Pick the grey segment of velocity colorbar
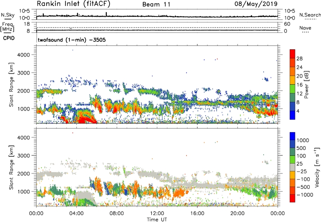321x222 pixels. pyautogui.click(x=293, y=168)
